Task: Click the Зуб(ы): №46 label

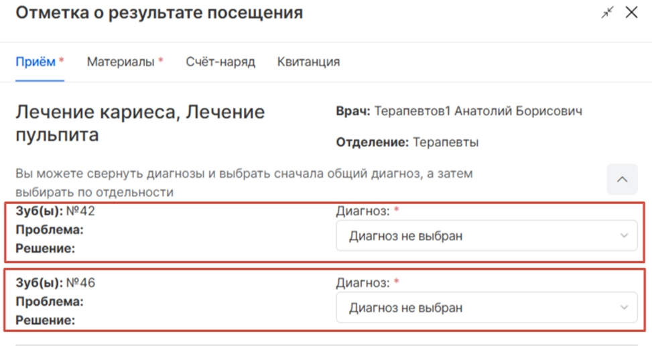Action: [55, 283]
